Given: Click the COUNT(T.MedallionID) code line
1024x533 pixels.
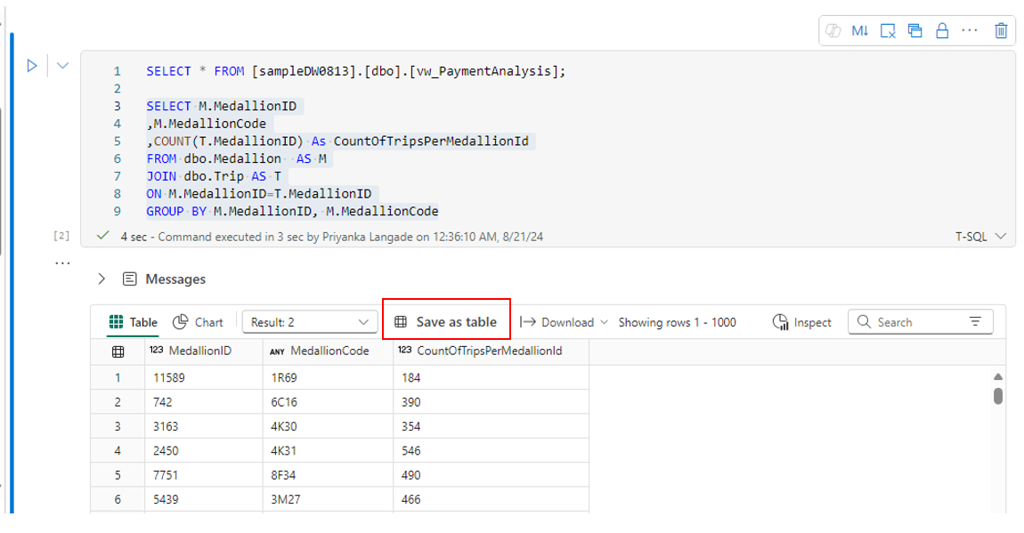Looking at the screenshot, I should point(337,141).
